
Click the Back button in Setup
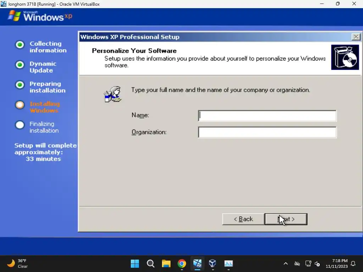[243, 219]
